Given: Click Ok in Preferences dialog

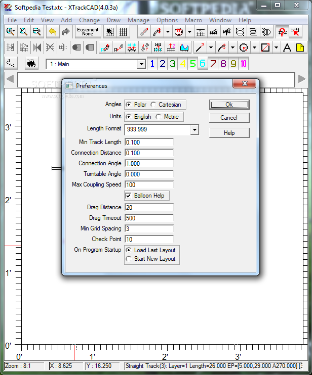Looking at the screenshot, I should [229, 105].
